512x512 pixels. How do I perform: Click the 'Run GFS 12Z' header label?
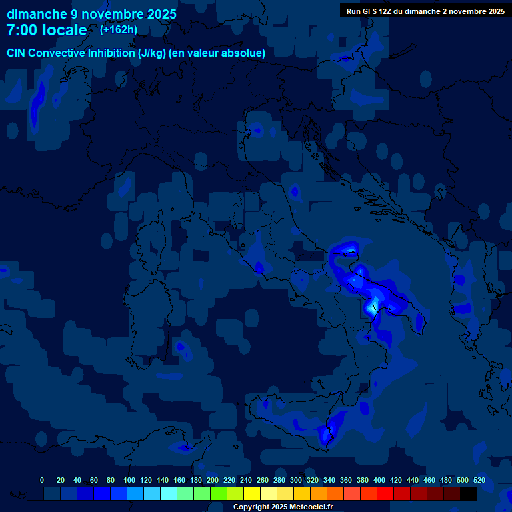[425, 11]
